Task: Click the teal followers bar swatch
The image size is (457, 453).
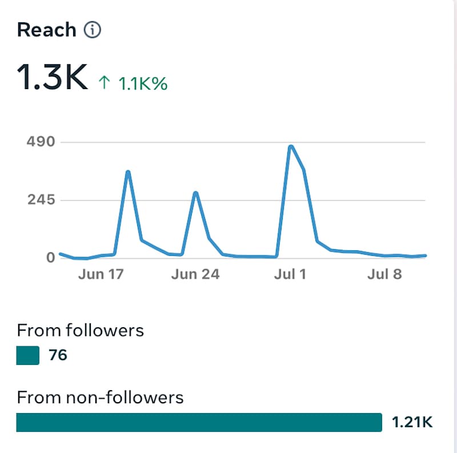Action: 27,355
